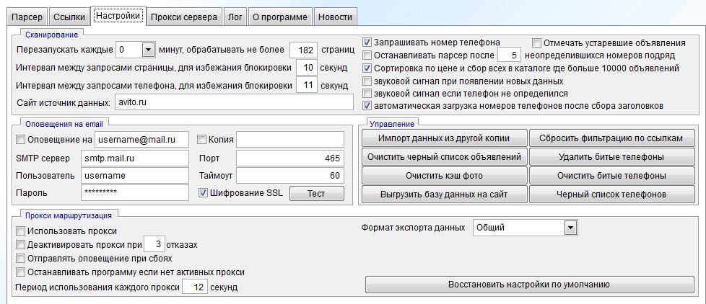
Task: Click the Тест button
Action: (316, 193)
